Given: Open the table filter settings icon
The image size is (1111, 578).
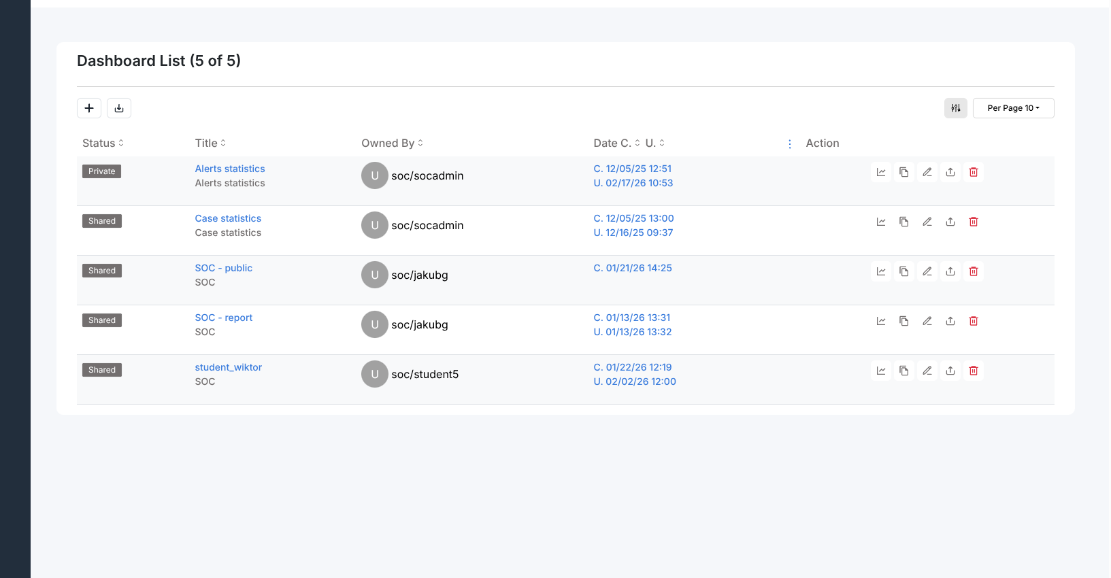Looking at the screenshot, I should pyautogui.click(x=956, y=108).
